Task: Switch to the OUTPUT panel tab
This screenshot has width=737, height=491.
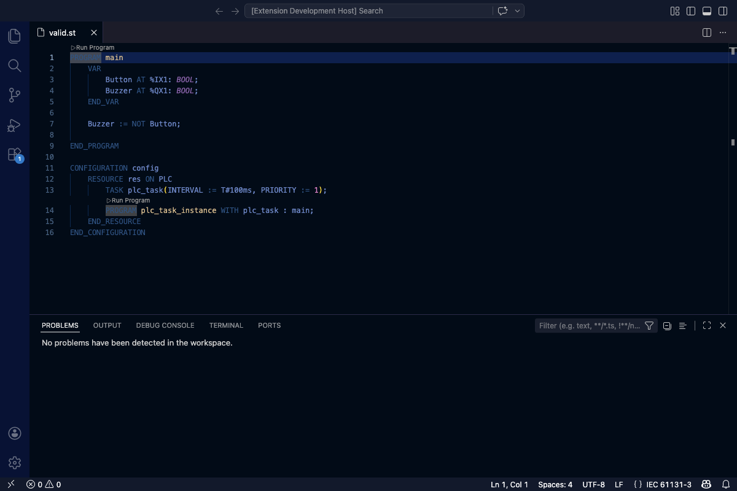Action: click(107, 325)
